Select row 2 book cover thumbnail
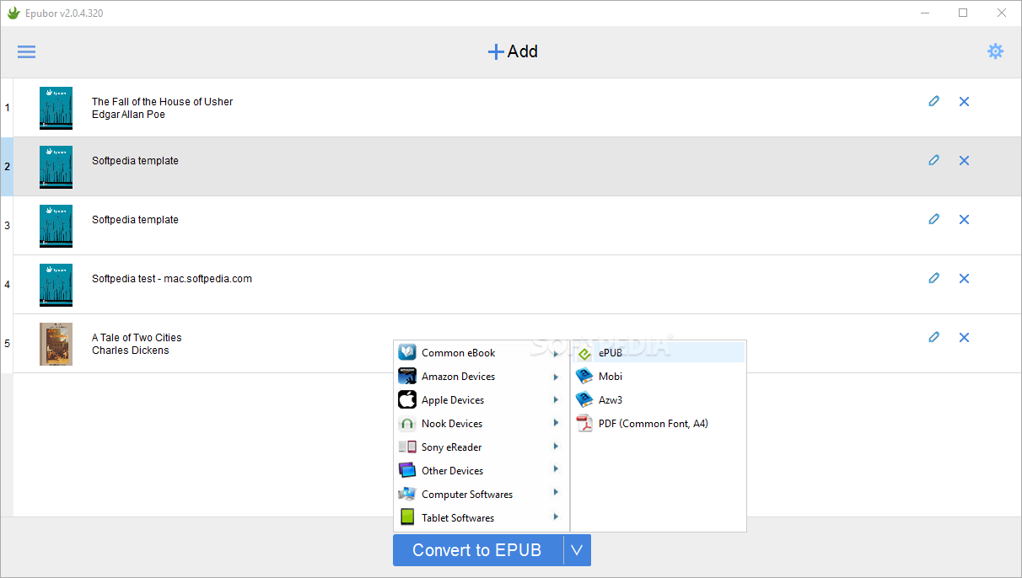The image size is (1022, 578). point(56,167)
